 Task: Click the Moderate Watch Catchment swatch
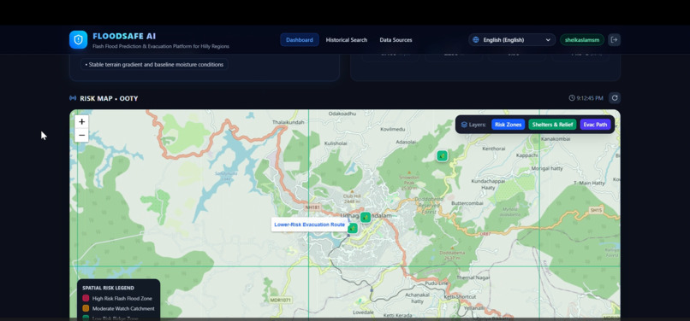coord(86,309)
